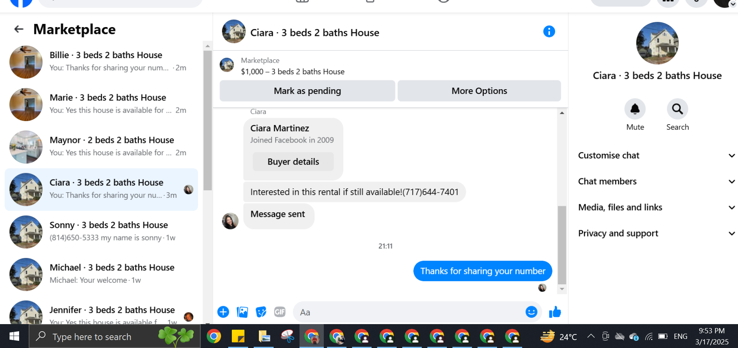738x348 pixels.
Task: Open the emoji picker in the message box
Action: 531,312
